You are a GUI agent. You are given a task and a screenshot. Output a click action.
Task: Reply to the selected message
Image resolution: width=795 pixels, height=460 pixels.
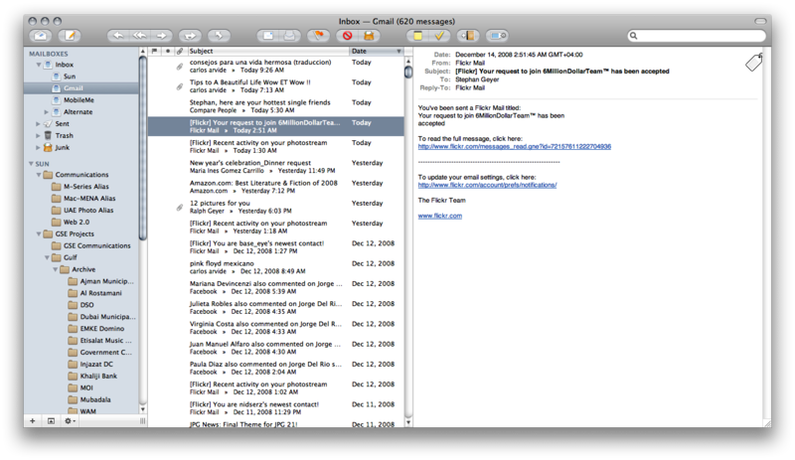point(118,36)
